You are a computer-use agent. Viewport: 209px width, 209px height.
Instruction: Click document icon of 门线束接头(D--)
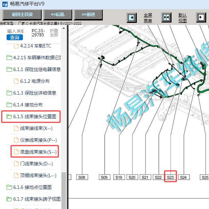[16, 164]
